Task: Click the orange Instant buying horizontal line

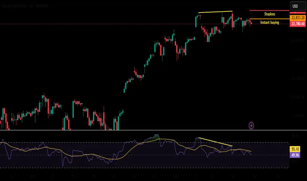Action: point(269,19)
